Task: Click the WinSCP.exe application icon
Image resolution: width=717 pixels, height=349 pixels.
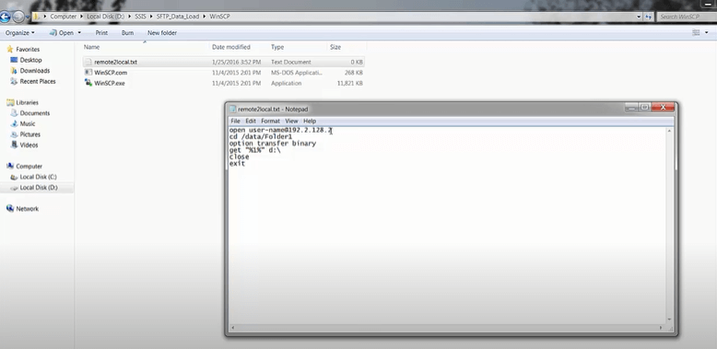Action: [x=88, y=83]
